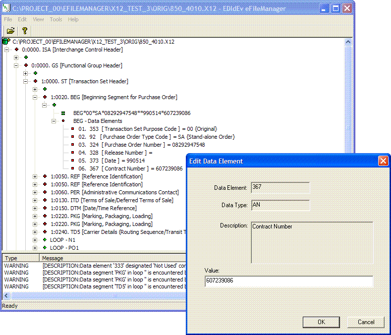This screenshot has width=391, height=335.
Task: Click the Help question mark toolbar icon
Action: 24,30
